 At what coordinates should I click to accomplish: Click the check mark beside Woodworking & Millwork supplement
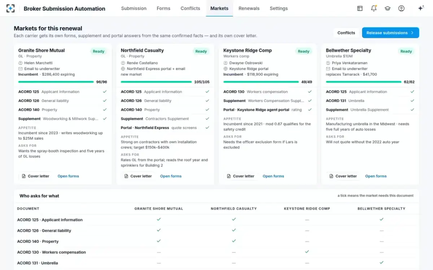click(x=105, y=119)
